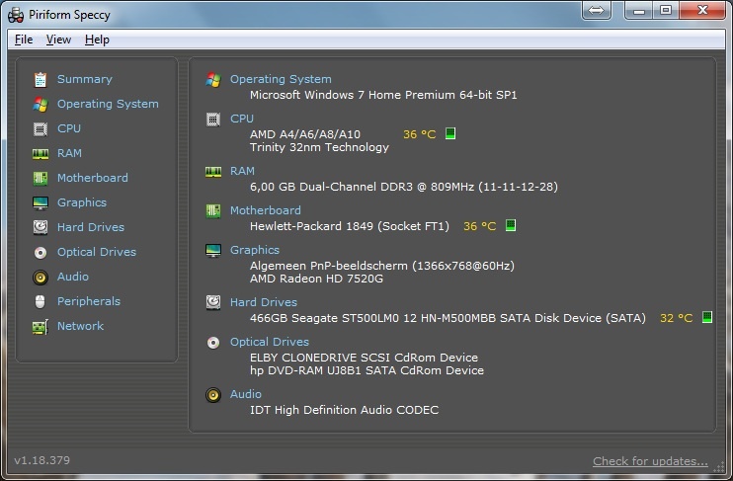The image size is (733, 481).
Task: Click the Peripherals mouse icon in sidebar
Action: [41, 301]
